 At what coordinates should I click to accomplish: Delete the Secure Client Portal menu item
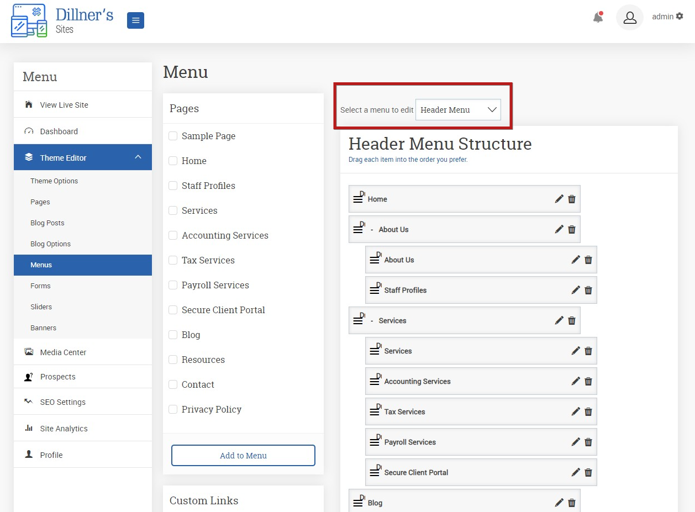coord(588,472)
